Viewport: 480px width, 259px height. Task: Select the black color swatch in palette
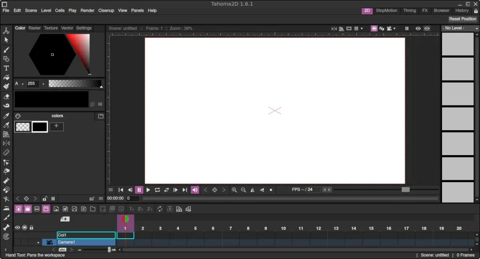(40, 126)
